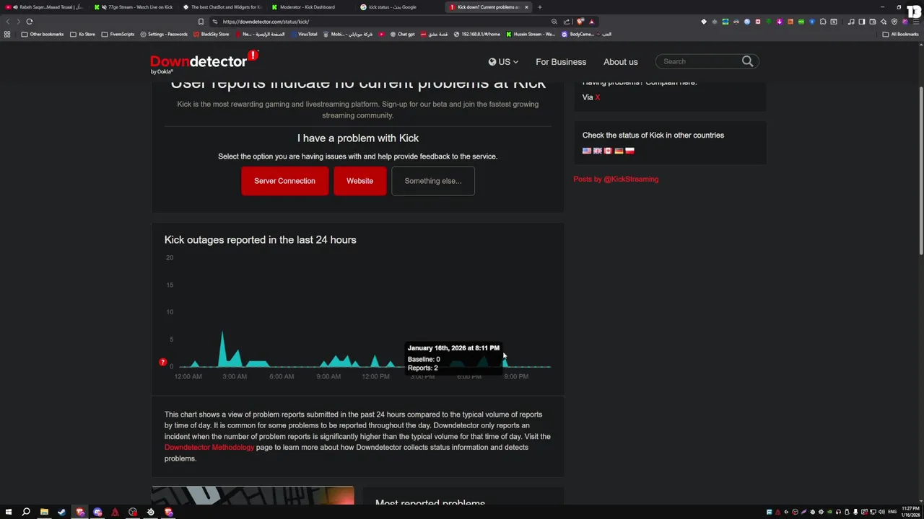Image resolution: width=924 pixels, height=519 pixels.
Task: Open the About us menu link
Action: (620, 62)
